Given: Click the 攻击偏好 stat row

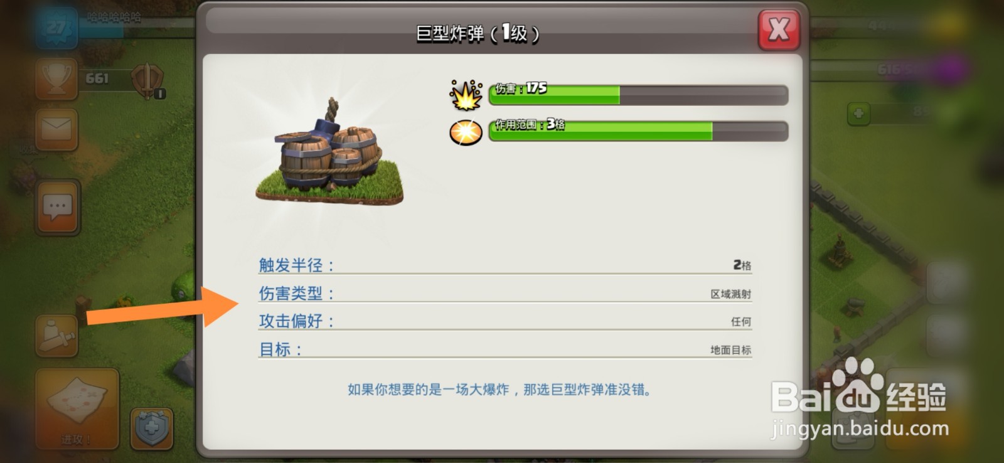Looking at the screenshot, I should [505, 321].
